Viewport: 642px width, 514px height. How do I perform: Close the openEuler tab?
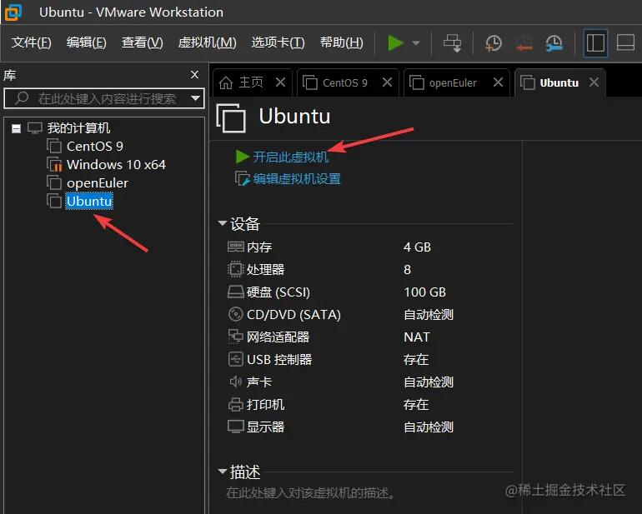pos(498,82)
